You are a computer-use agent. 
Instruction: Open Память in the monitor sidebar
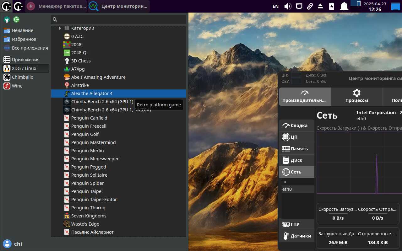point(297,149)
